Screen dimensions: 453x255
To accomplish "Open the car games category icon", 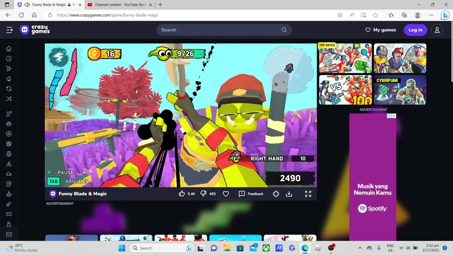I will 9,174.
